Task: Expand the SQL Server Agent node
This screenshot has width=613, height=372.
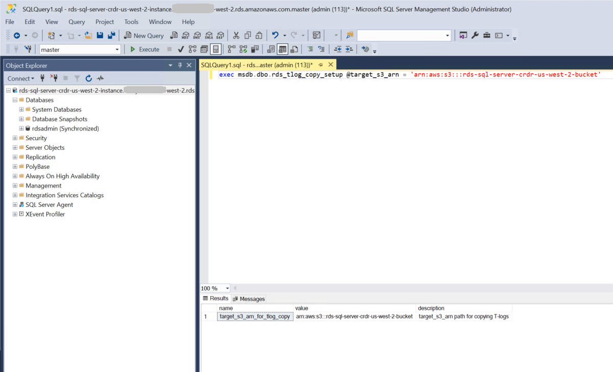Action: (15, 204)
